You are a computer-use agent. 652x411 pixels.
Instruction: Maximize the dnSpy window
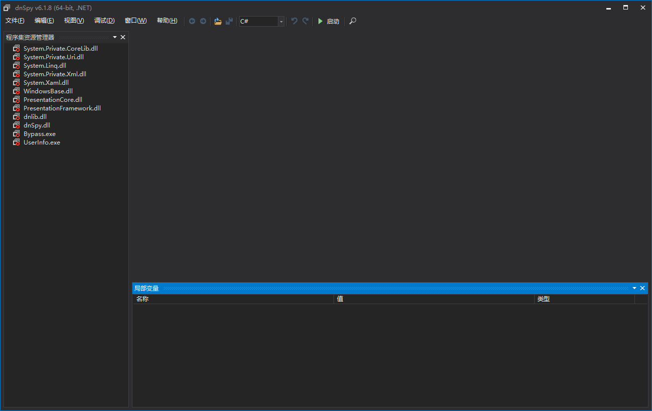tap(626, 8)
